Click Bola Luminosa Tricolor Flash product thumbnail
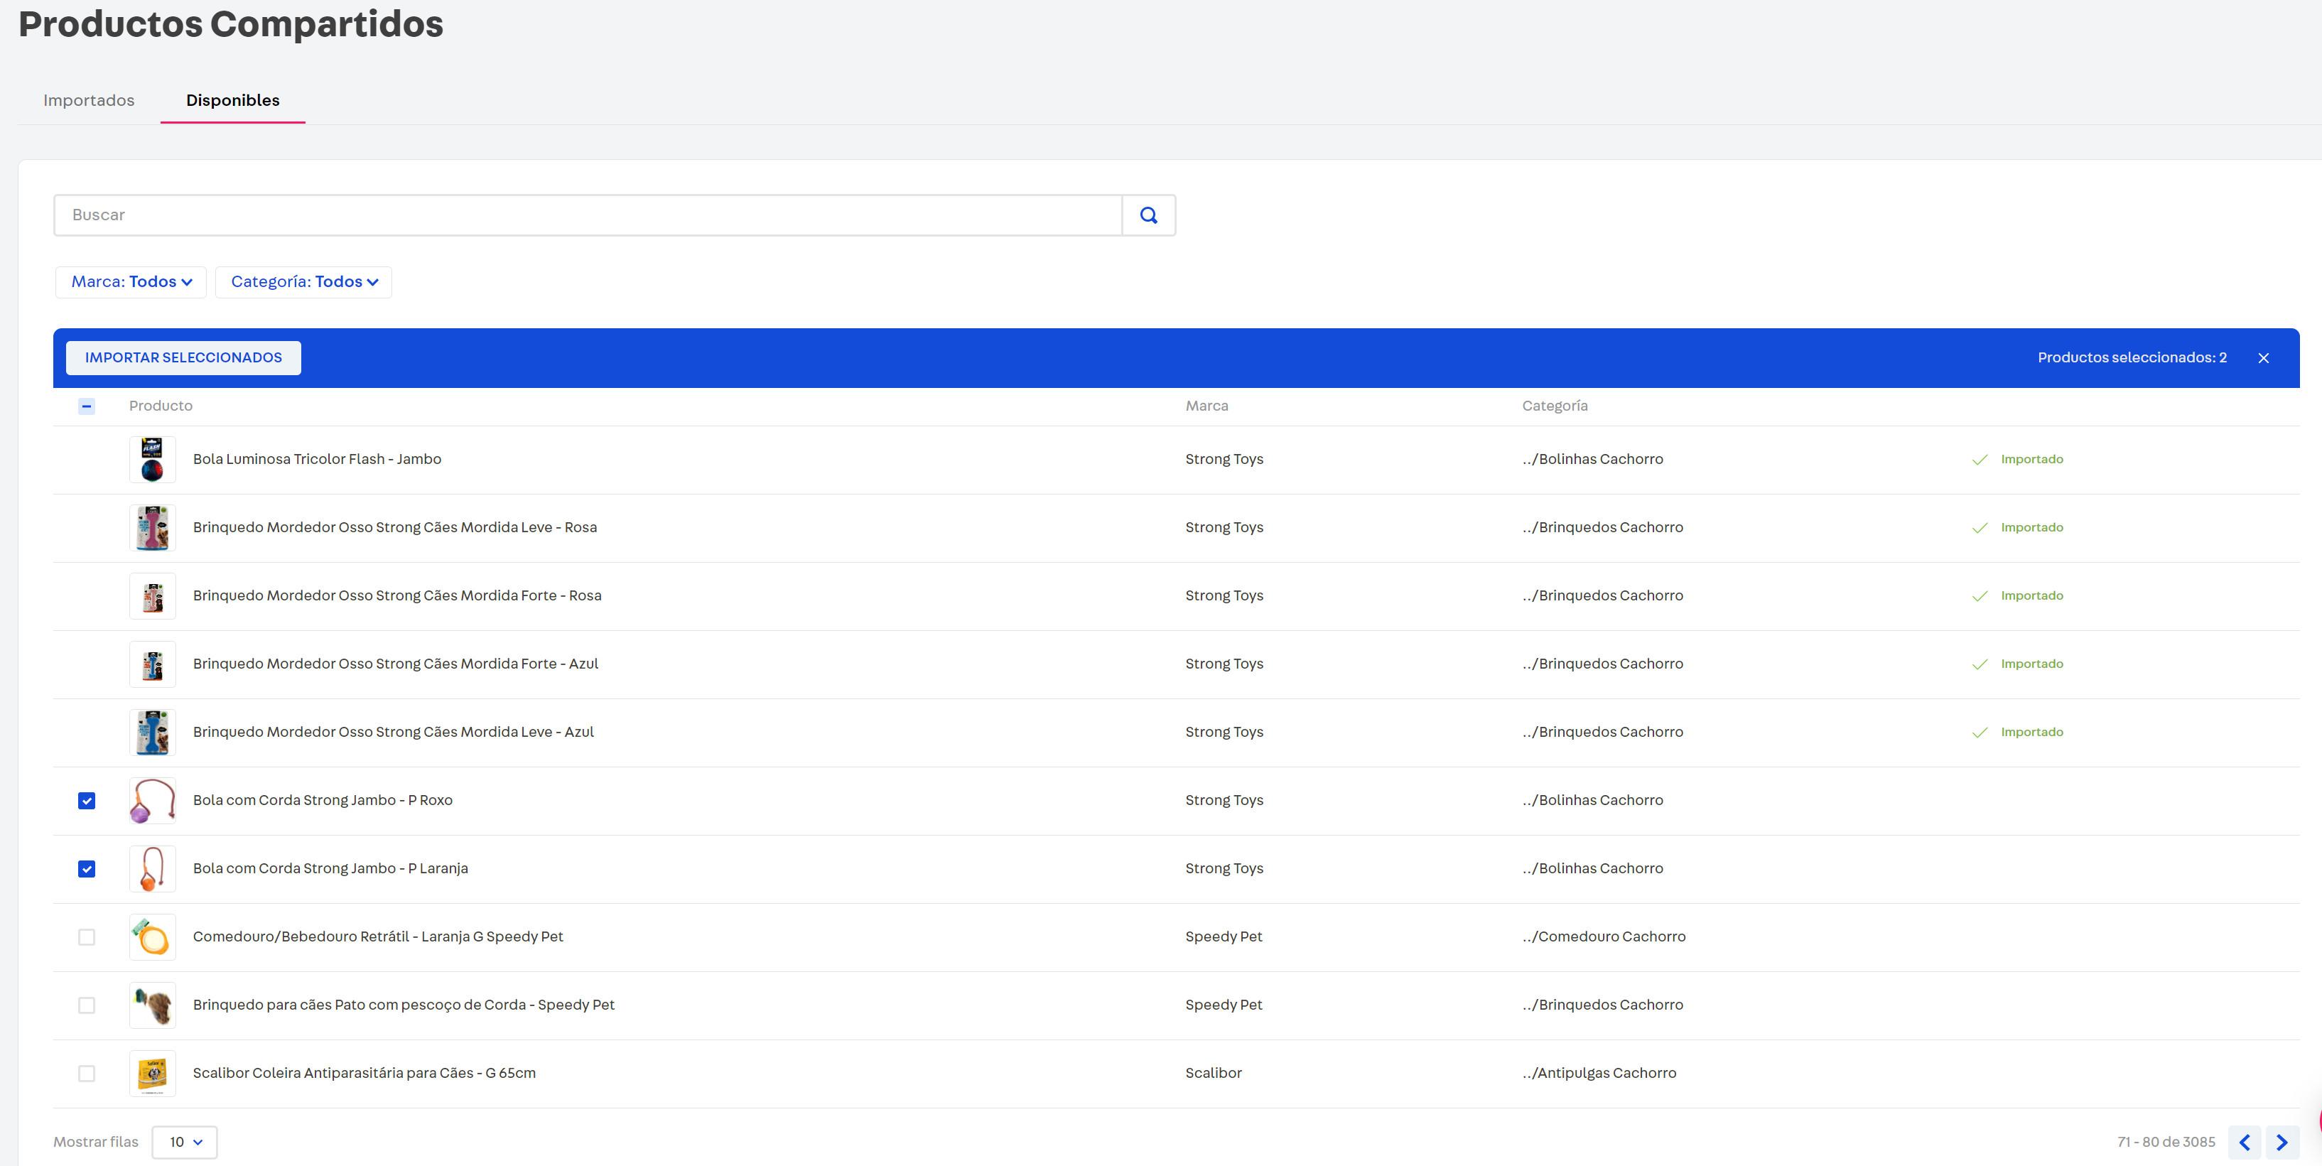The height and width of the screenshot is (1166, 2322). click(x=152, y=460)
